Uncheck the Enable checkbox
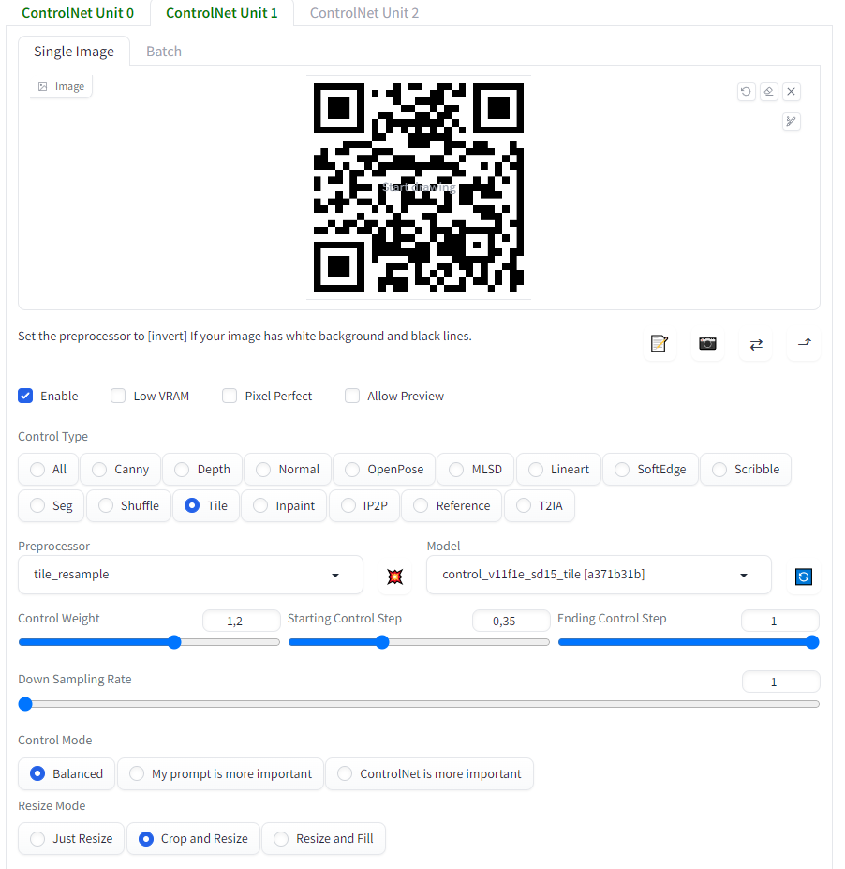845x869 pixels. [x=26, y=396]
